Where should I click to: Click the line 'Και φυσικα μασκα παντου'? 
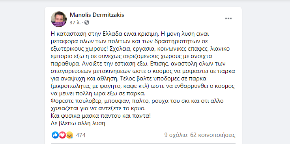tap(101, 116)
